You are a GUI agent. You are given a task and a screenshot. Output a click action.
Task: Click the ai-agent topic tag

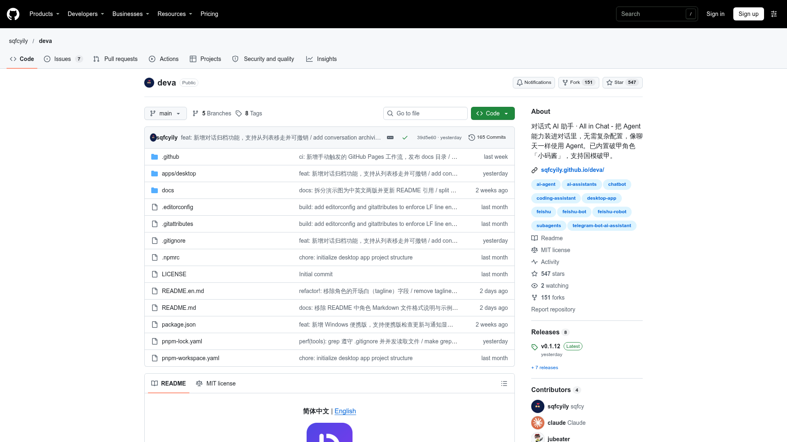(546, 185)
